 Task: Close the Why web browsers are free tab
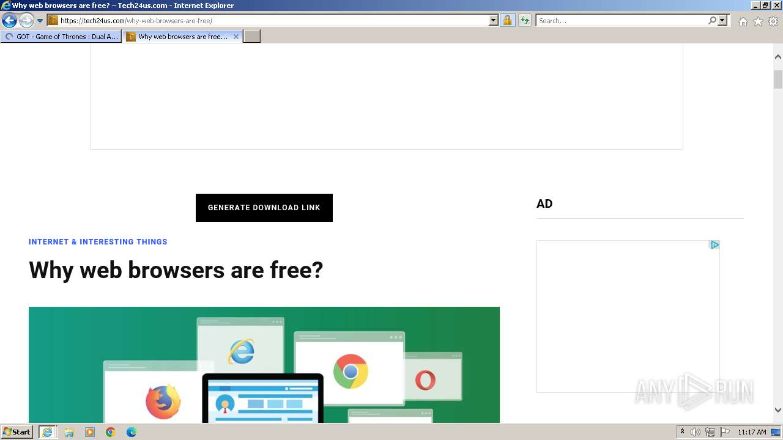[x=236, y=37]
